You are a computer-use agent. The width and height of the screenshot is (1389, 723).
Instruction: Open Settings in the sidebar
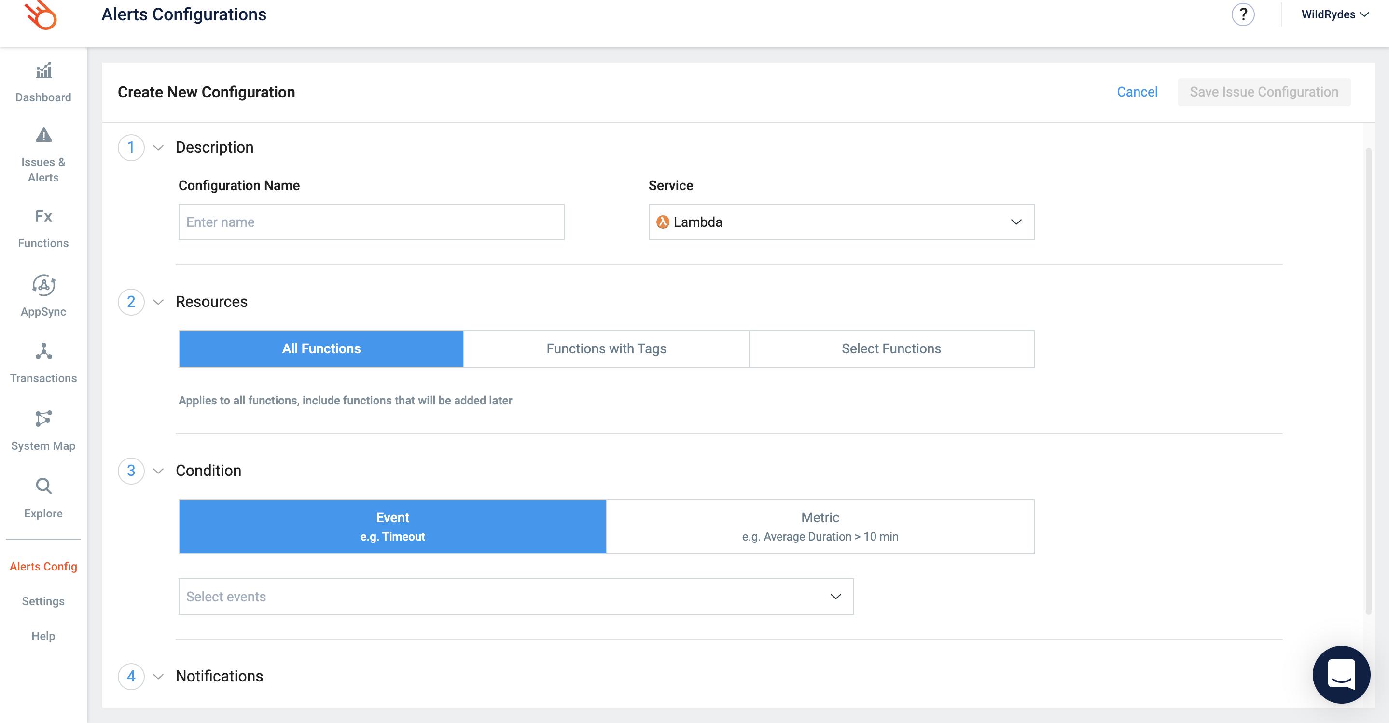tap(43, 601)
